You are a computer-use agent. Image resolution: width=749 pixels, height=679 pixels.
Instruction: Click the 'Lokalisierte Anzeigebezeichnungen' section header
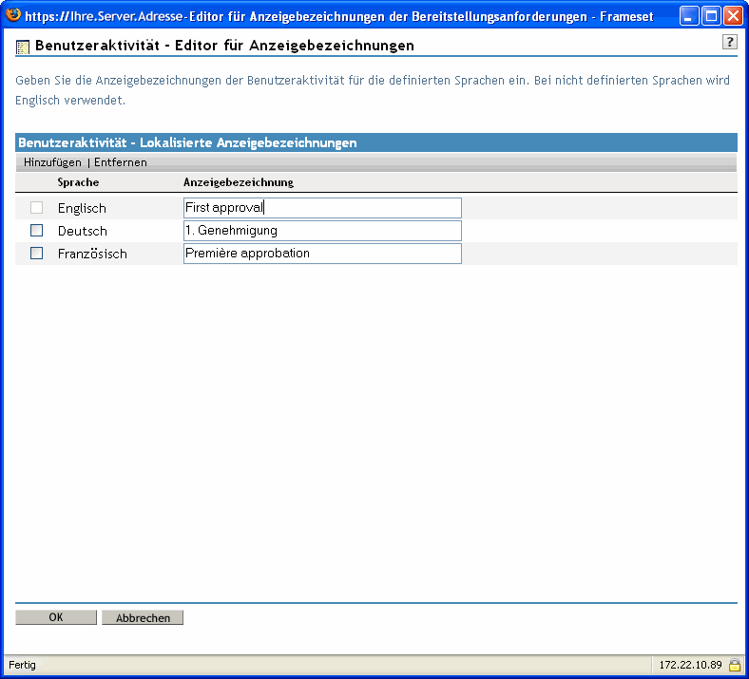pyautogui.click(x=376, y=142)
